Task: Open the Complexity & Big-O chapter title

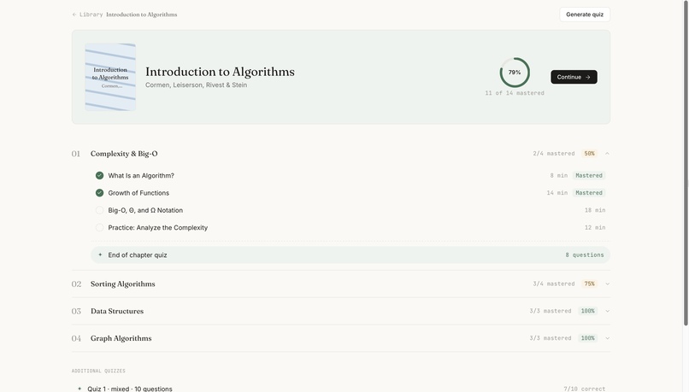Action: click(x=124, y=154)
